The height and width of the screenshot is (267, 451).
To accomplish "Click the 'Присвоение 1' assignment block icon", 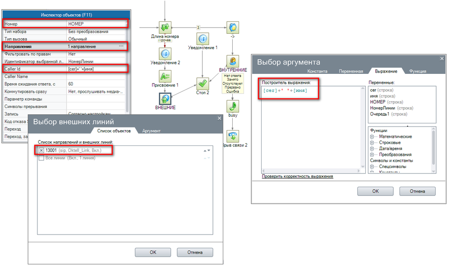I will [x=165, y=76].
